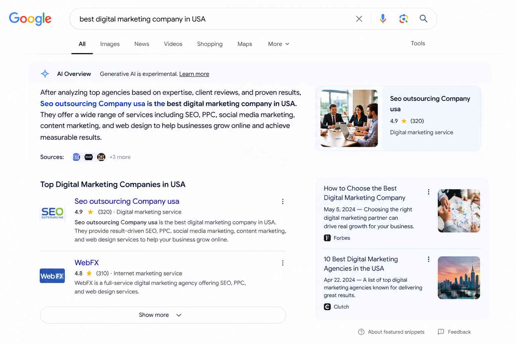Click the AI Overview sparkle icon
This screenshot has width=516, height=344.
point(45,74)
